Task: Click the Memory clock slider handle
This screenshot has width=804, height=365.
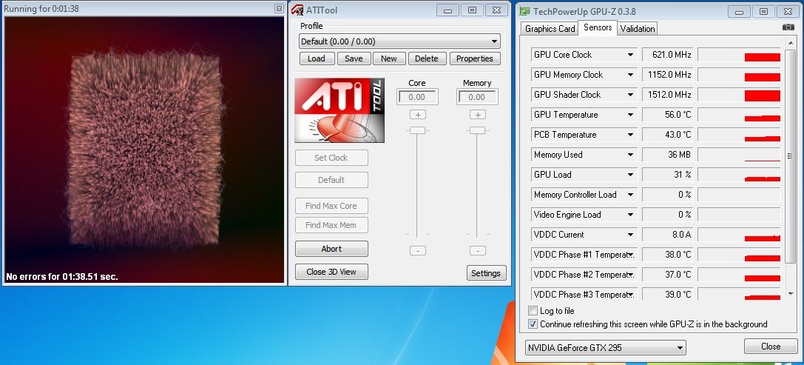Action: (x=477, y=130)
